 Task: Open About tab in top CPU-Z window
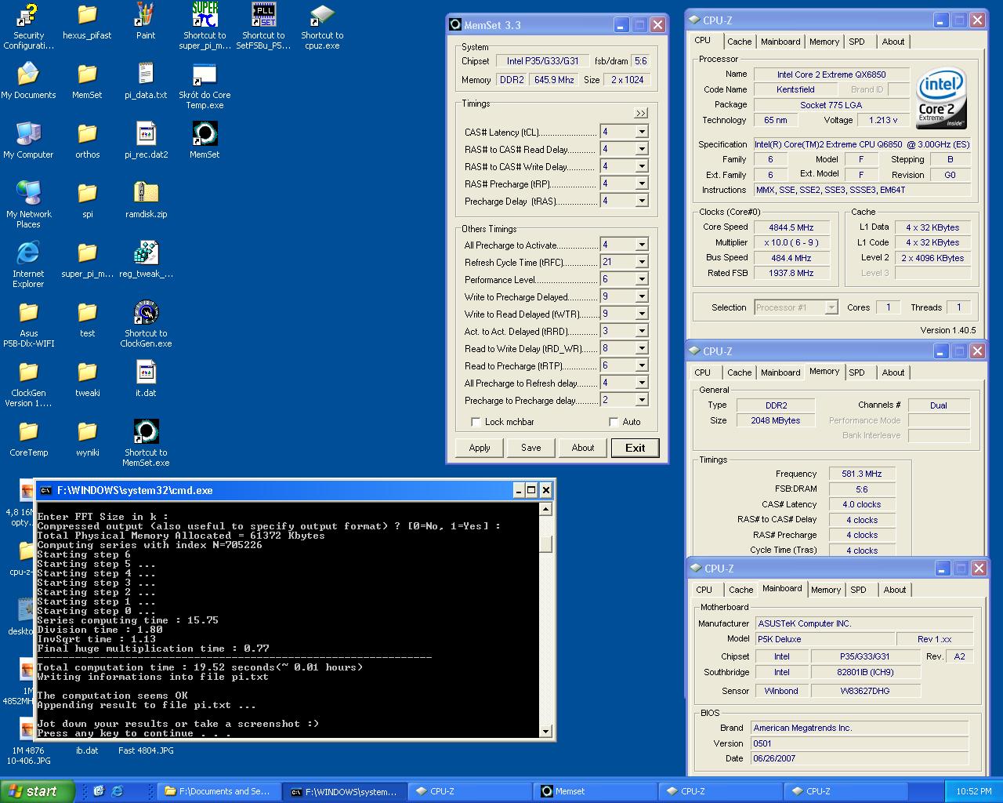pyautogui.click(x=893, y=42)
